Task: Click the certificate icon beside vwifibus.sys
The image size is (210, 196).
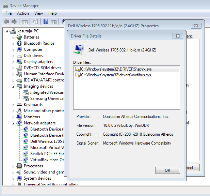Action: click(x=78, y=75)
